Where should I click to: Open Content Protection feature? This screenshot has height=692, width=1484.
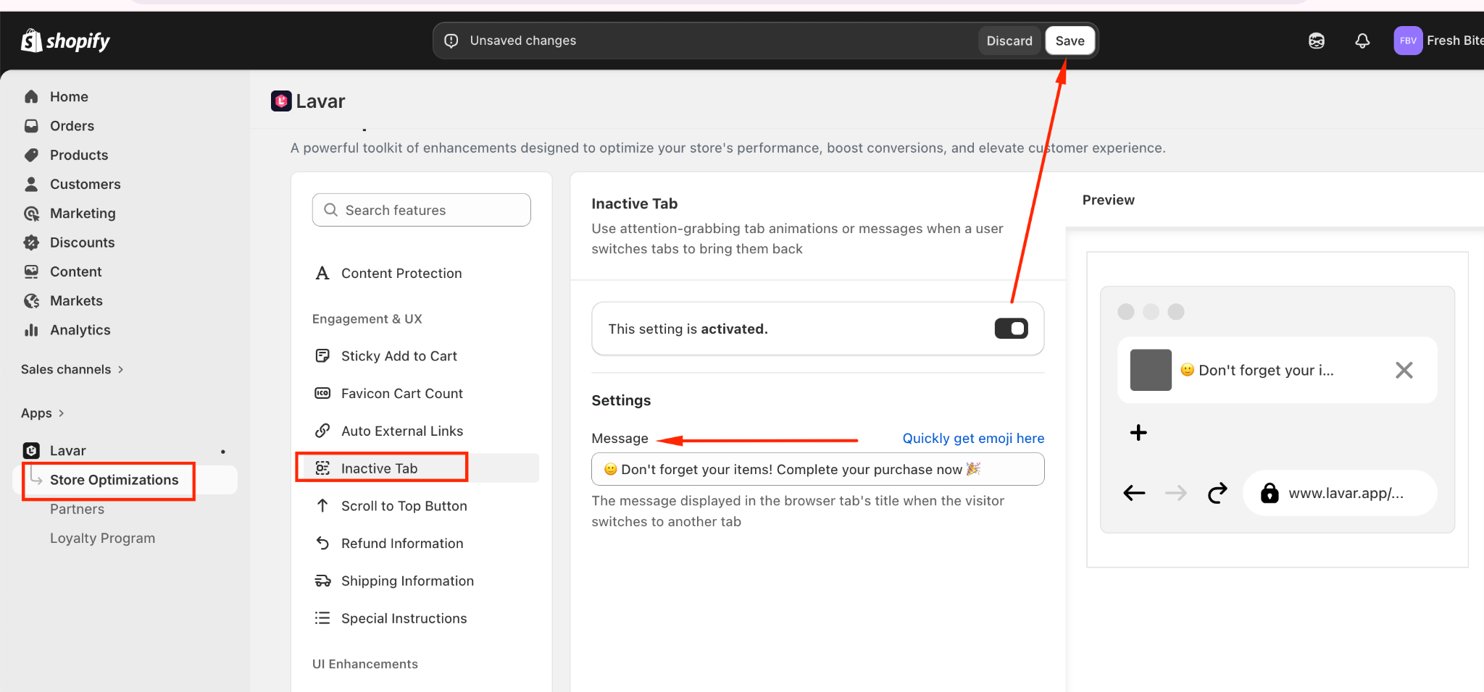click(x=401, y=273)
